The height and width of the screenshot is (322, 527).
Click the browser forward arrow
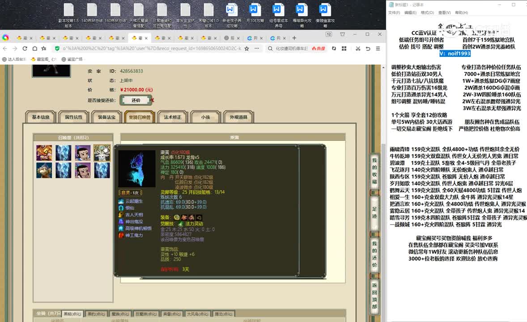[x=15, y=49]
